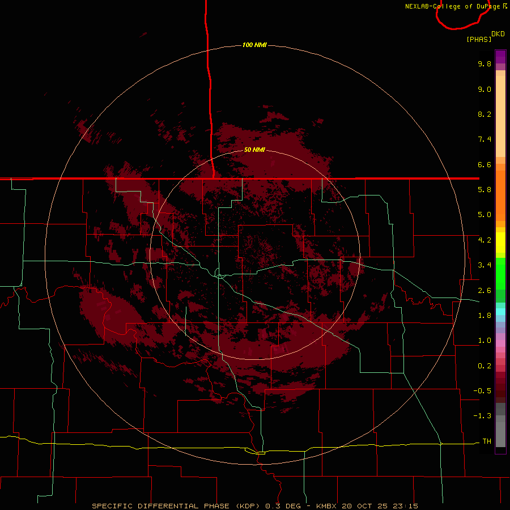Image resolution: width=510 pixels, height=510 pixels.
Task: Click the 1.8 value on color scale
Action: (x=484, y=316)
